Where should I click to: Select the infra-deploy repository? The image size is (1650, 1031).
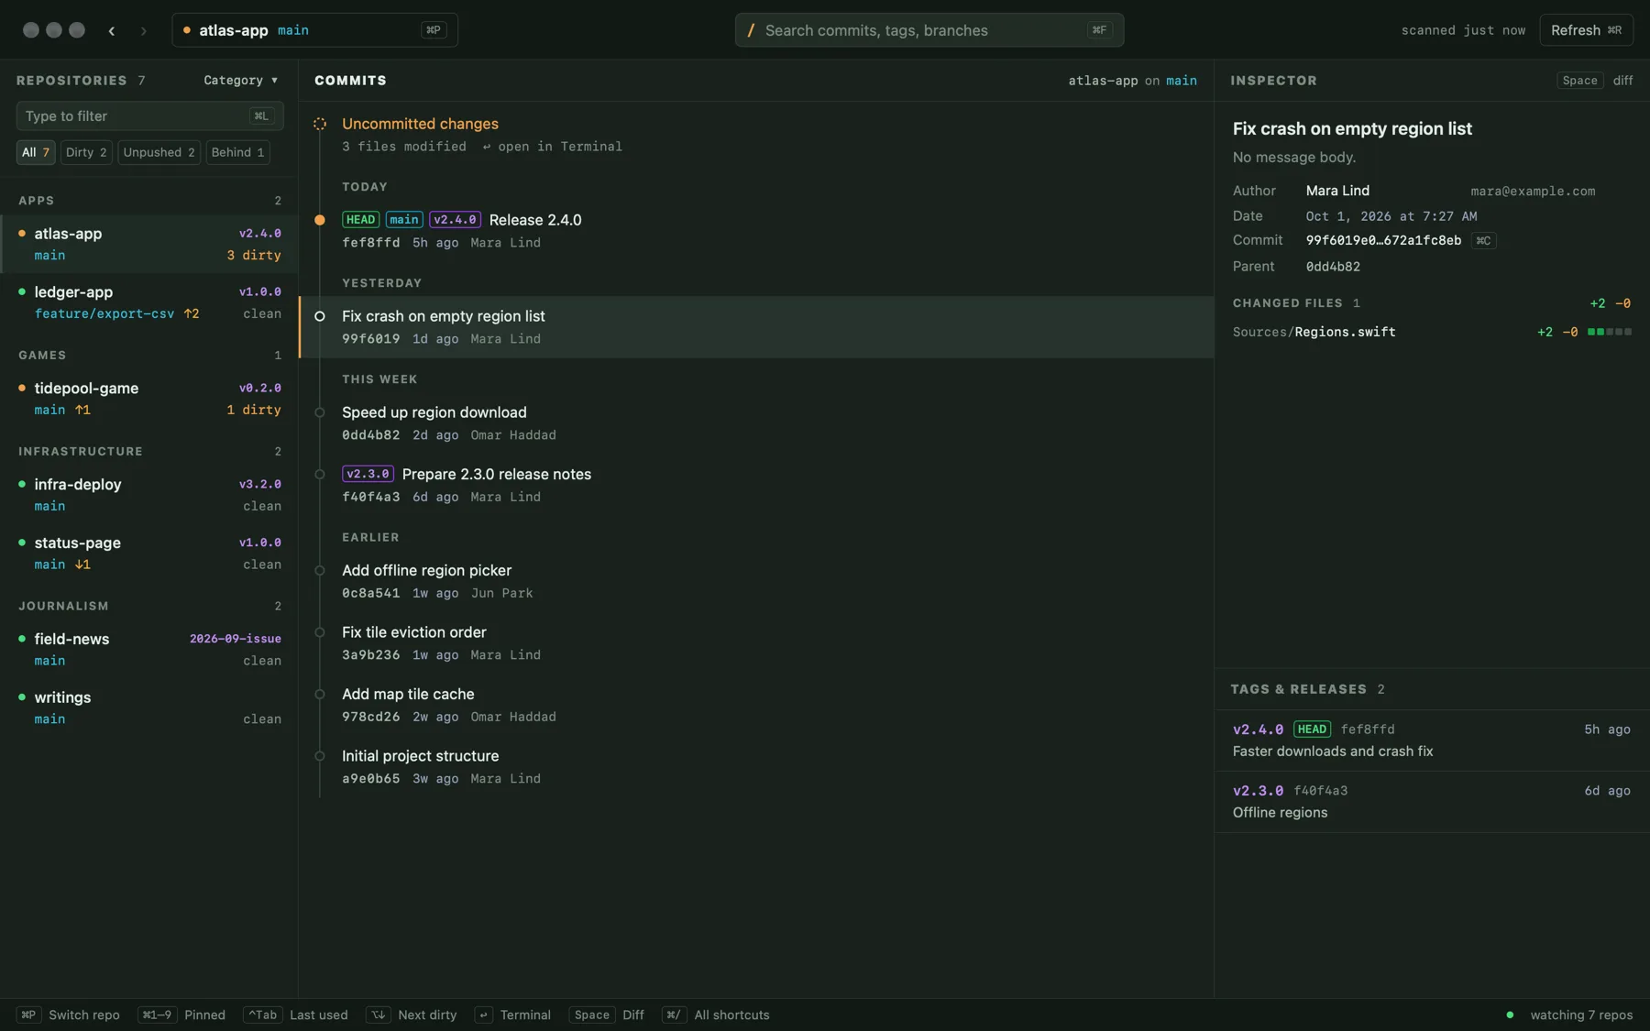(x=149, y=495)
